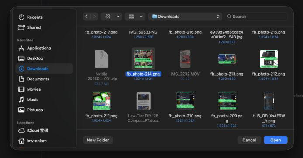The image size is (303, 158).
Task: Click the Nvidia zip file name
Action: (101, 76)
